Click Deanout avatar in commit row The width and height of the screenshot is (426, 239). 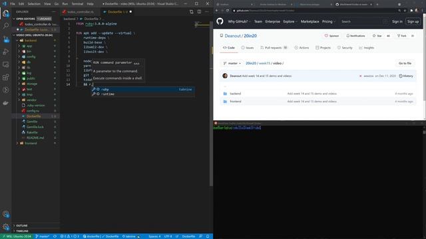coord(225,76)
